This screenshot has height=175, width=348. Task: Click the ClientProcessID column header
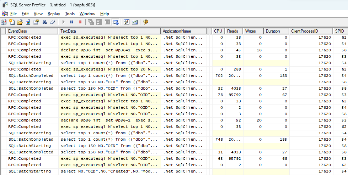[311, 31]
